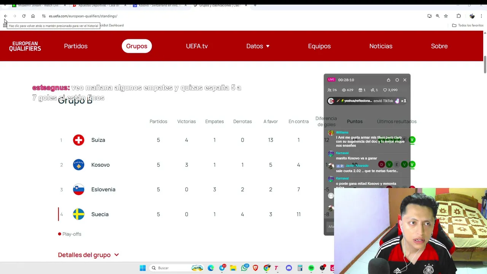Click the Slovenia flag badge

[79, 190]
